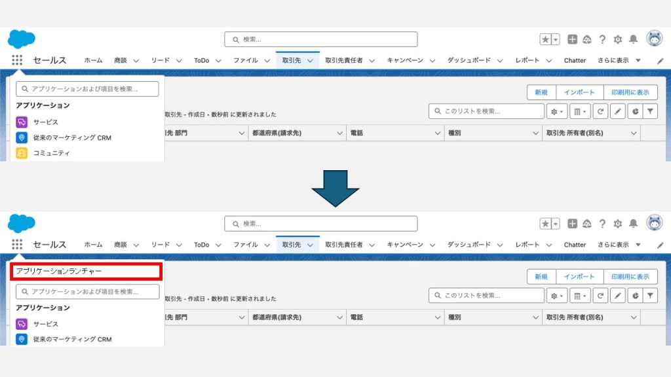The image size is (671, 377).
Task: Select the コミュニティ app in launcher list
Action: click(51, 153)
